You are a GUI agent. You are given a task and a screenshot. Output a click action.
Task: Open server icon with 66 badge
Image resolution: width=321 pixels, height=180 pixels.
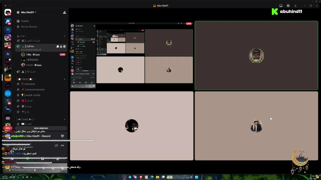(8, 45)
